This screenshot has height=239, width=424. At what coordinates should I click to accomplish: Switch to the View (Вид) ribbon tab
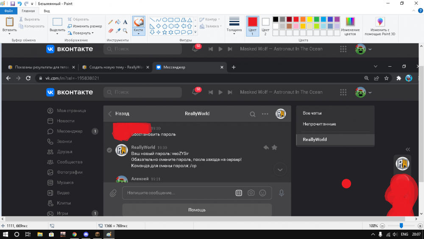click(47, 11)
